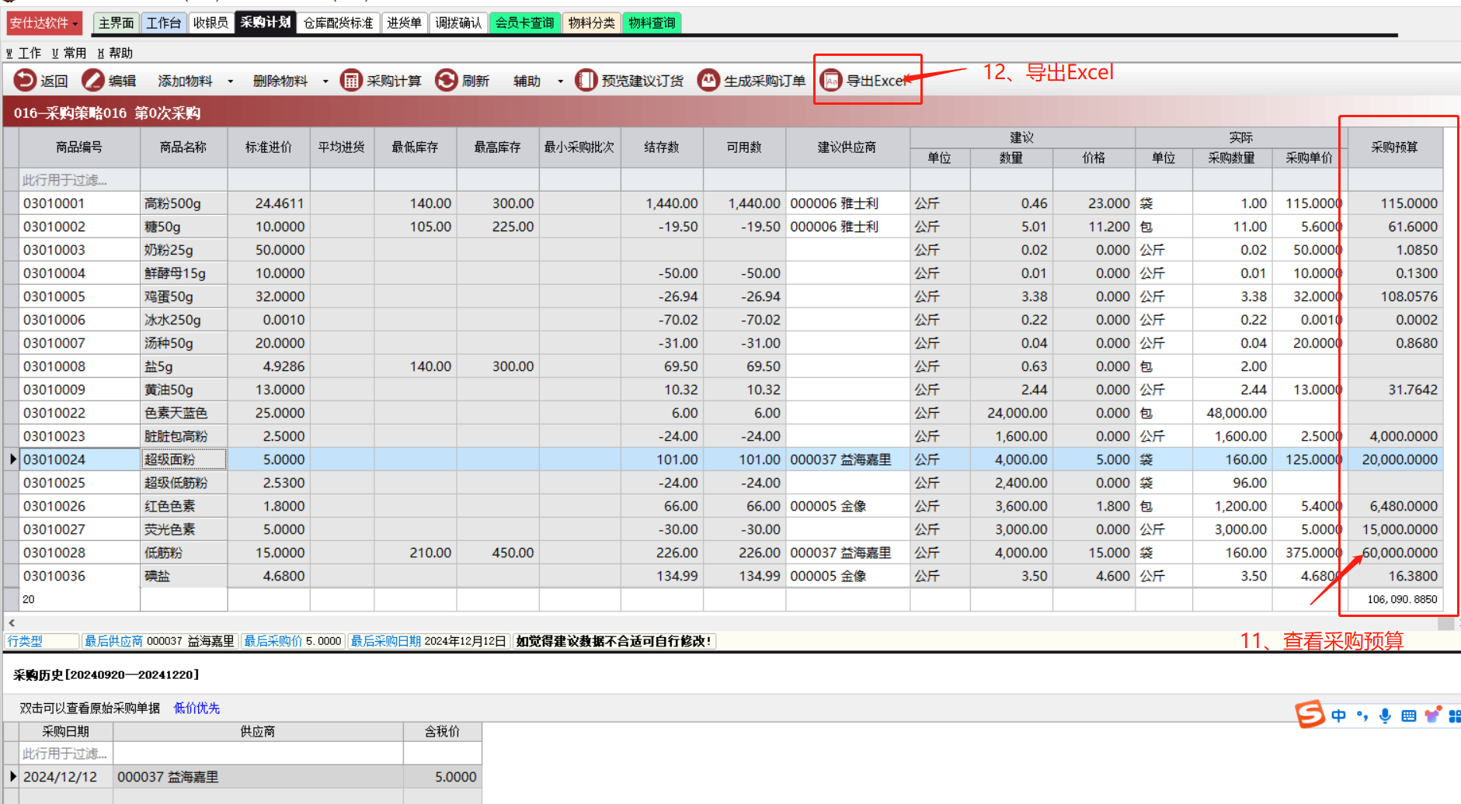Expand the 添加物料 dropdown arrow
Viewport: 1461px width, 804px height.
coord(230,81)
